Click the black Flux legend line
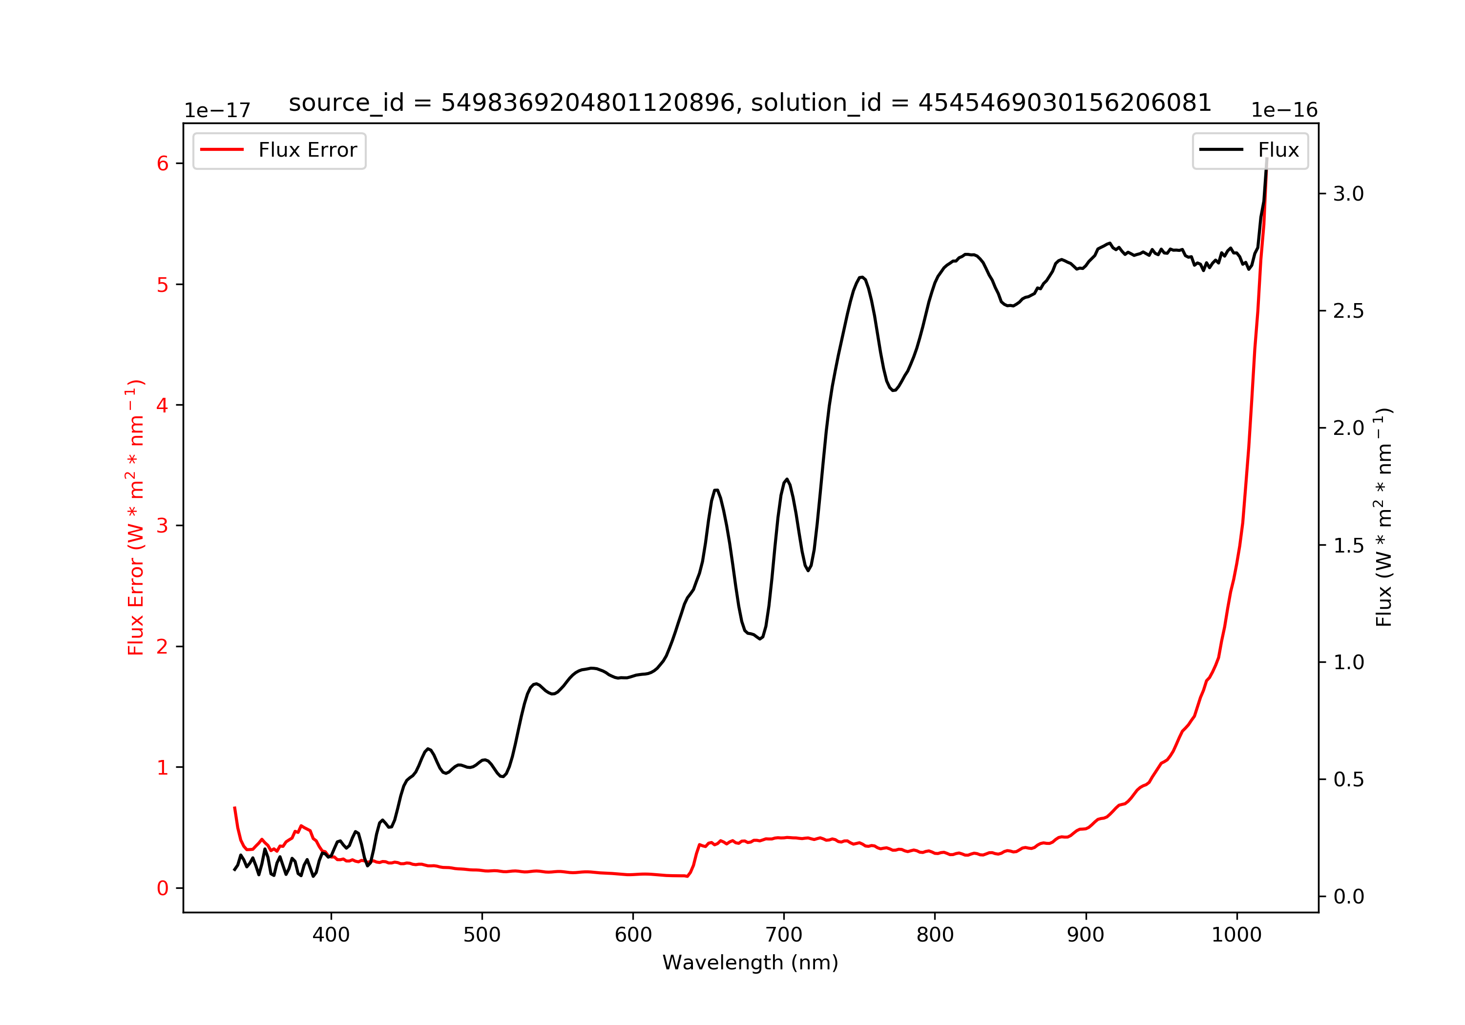The height and width of the screenshot is (1025, 1465). pyautogui.click(x=1221, y=149)
